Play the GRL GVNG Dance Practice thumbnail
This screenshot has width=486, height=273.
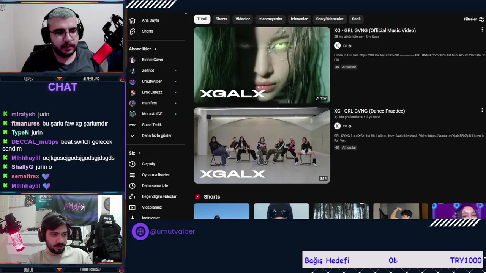pos(262,146)
